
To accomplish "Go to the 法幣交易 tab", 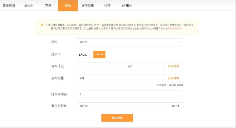I will 88,6.
